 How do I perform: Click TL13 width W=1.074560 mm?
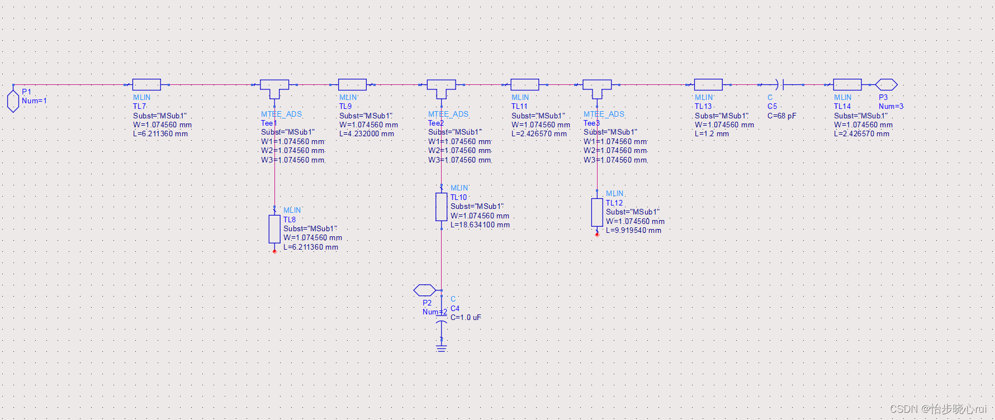click(x=724, y=125)
